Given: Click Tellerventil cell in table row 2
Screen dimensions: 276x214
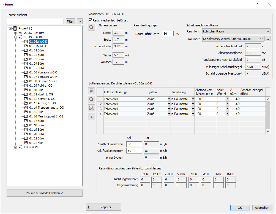Looking at the screenshot, I should point(125,104).
